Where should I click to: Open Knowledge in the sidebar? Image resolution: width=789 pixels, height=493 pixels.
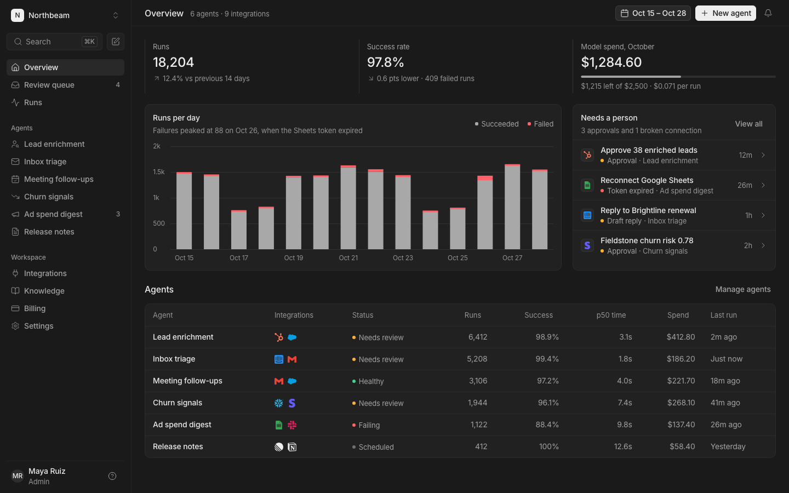(x=65, y=291)
